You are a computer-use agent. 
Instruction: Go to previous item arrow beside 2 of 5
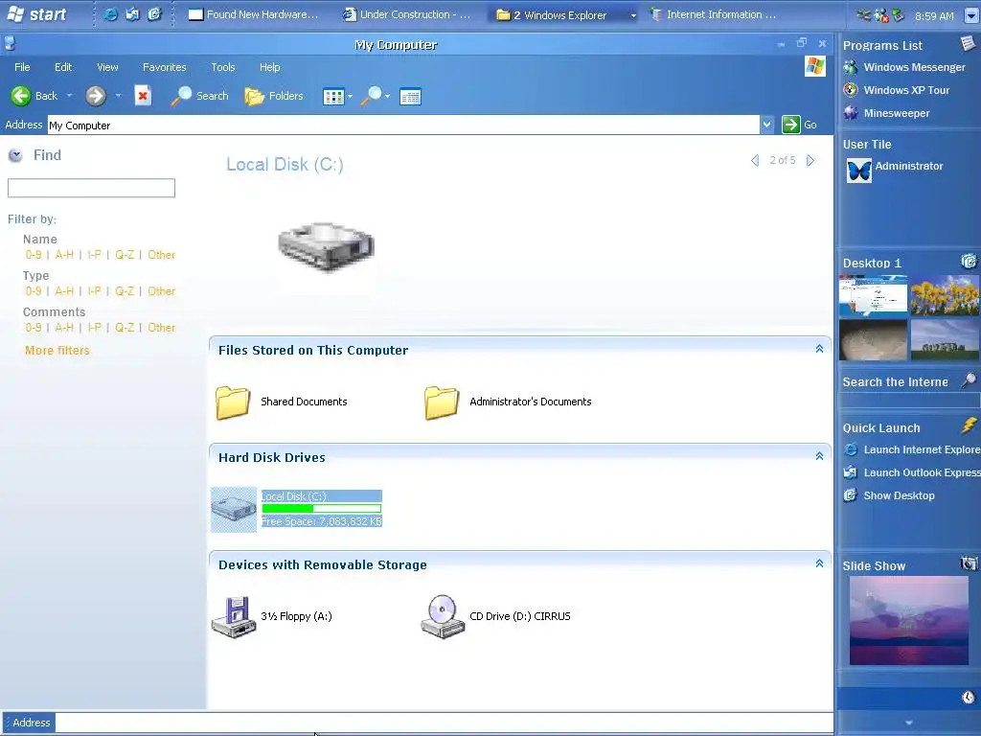[755, 161]
